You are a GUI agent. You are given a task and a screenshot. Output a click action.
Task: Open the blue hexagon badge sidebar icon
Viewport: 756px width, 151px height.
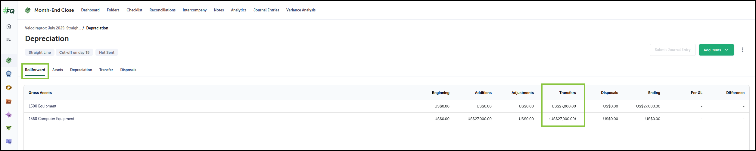point(9,74)
